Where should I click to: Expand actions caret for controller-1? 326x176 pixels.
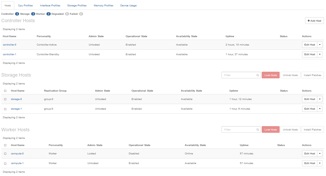pyautogui.click(x=320, y=54)
